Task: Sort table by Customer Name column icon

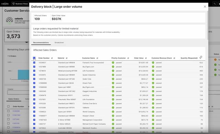Action: [97, 58]
